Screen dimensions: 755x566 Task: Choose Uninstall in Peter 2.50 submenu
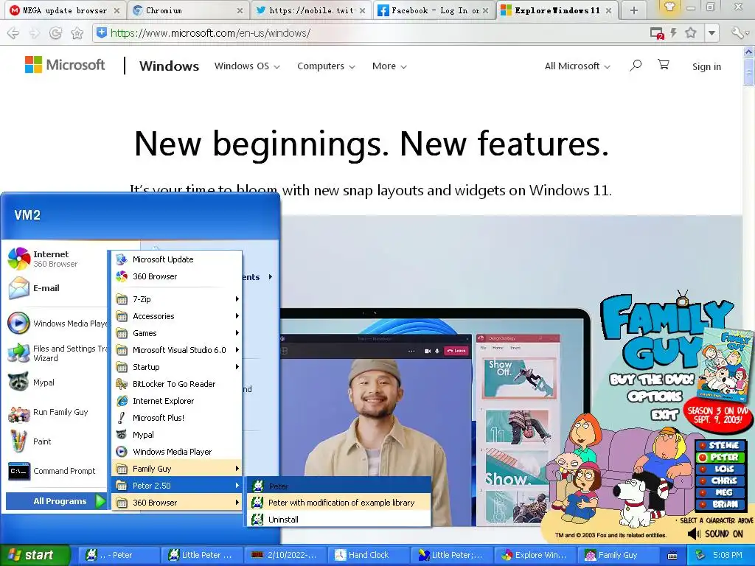coord(339,520)
